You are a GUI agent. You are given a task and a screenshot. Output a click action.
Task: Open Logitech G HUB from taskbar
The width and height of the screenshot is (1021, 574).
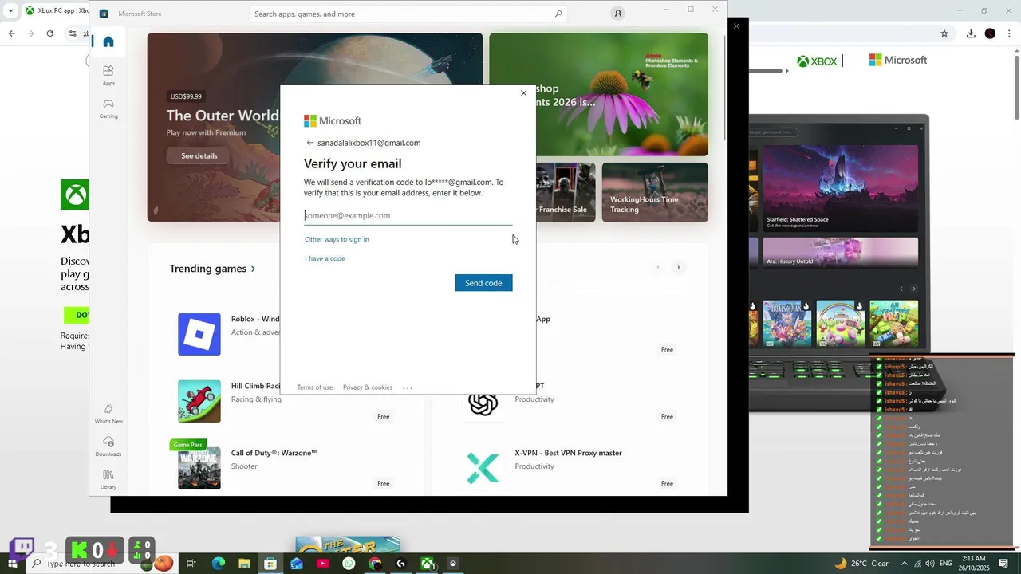tap(400, 564)
